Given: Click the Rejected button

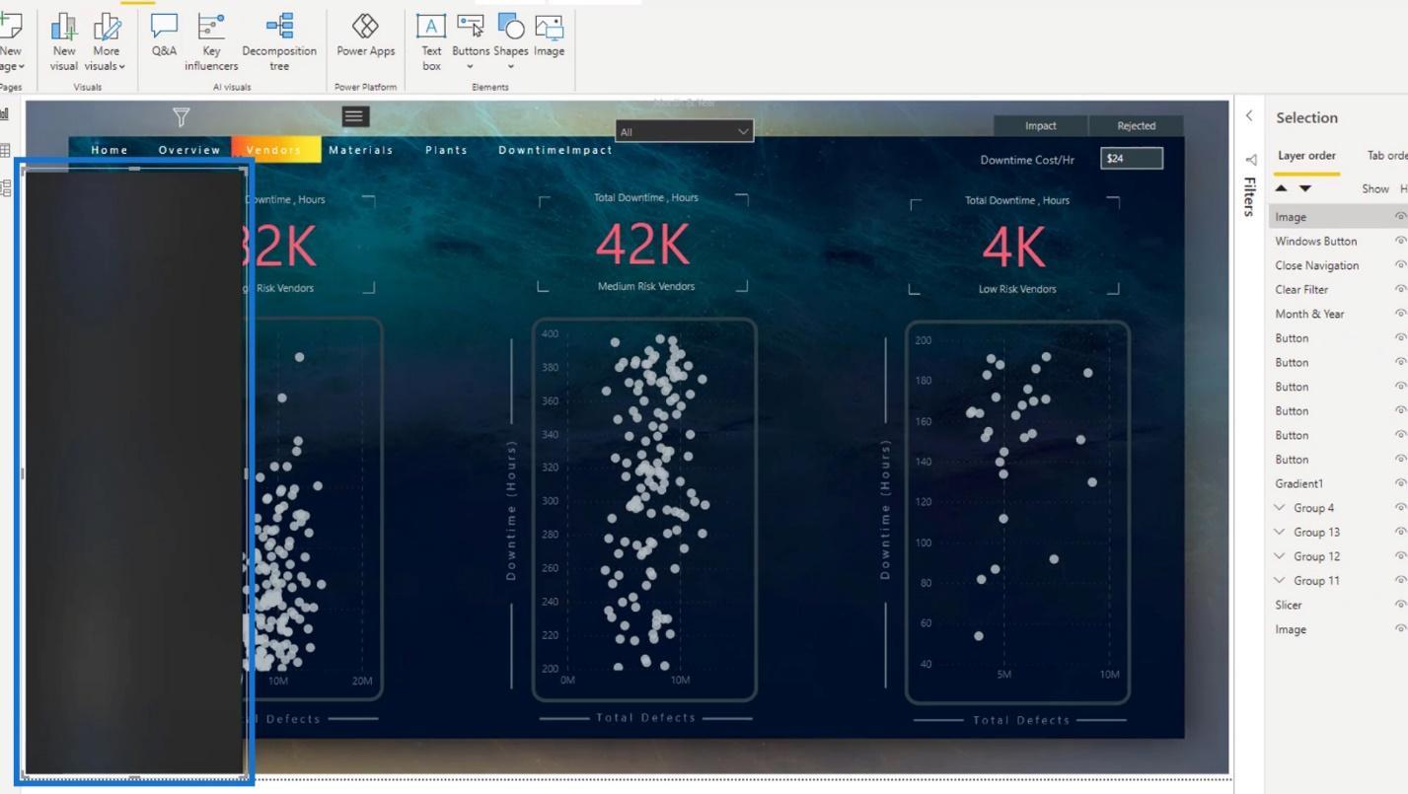Looking at the screenshot, I should pos(1136,125).
